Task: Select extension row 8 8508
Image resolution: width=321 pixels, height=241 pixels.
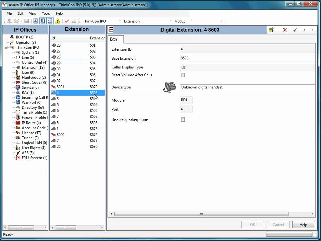Action: click(77, 123)
